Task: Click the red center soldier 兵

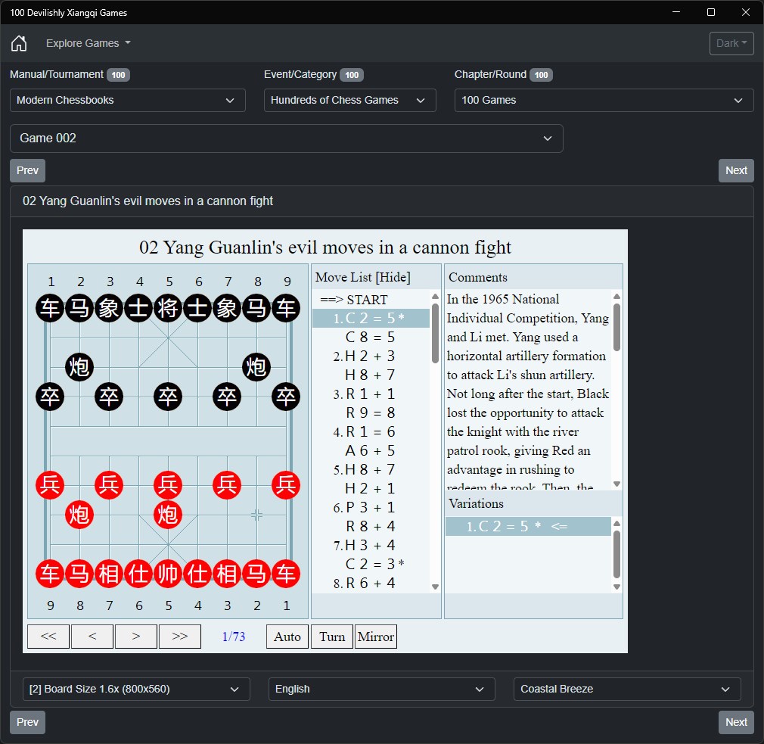Action: 168,485
